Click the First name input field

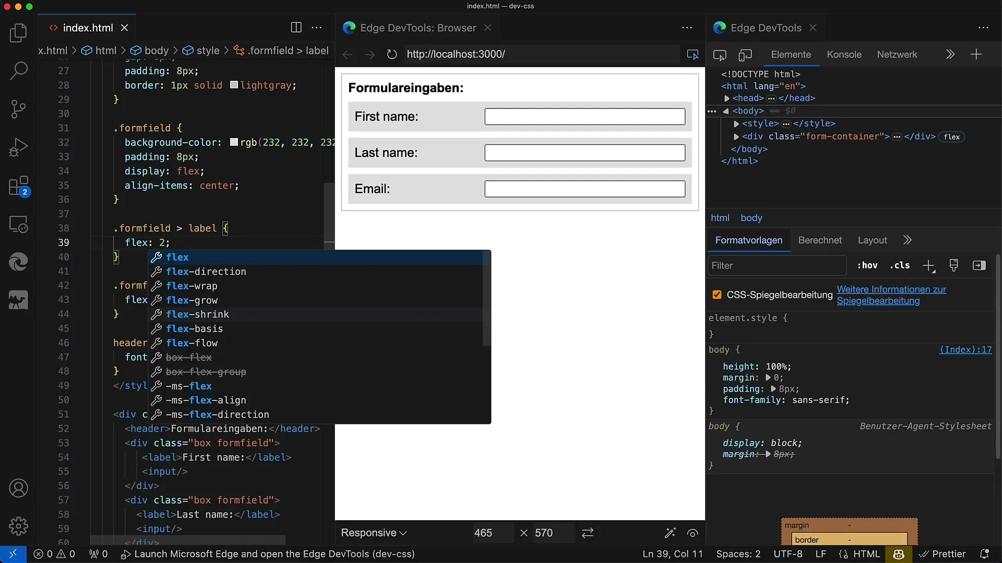(x=584, y=116)
